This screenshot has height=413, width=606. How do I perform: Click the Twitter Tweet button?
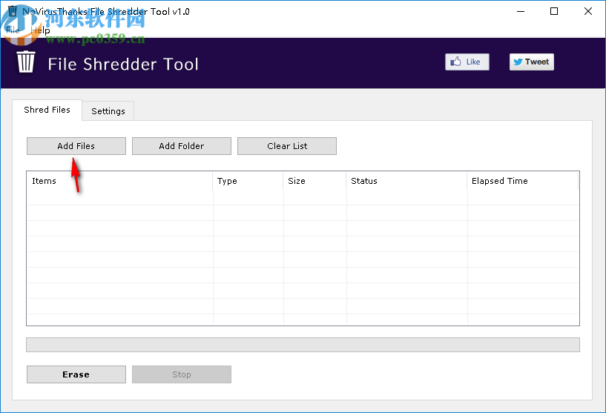pyautogui.click(x=531, y=62)
